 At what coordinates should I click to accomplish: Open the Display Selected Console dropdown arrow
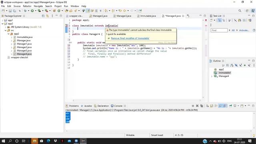[x=238, y=106]
